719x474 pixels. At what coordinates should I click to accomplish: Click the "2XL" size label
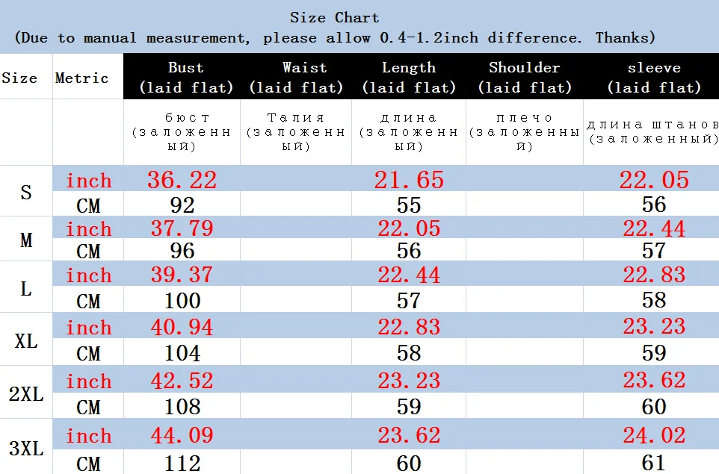26,394
